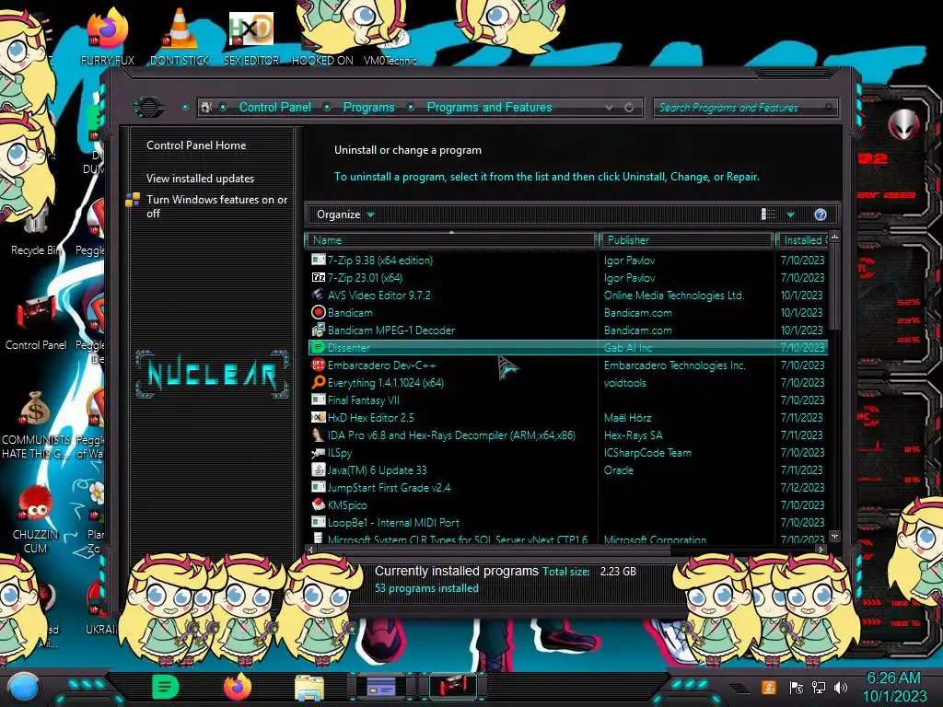Screen dimensions: 943x707
Task: Select LoopBe1 Internal MIDI Port entry
Action: coord(393,523)
